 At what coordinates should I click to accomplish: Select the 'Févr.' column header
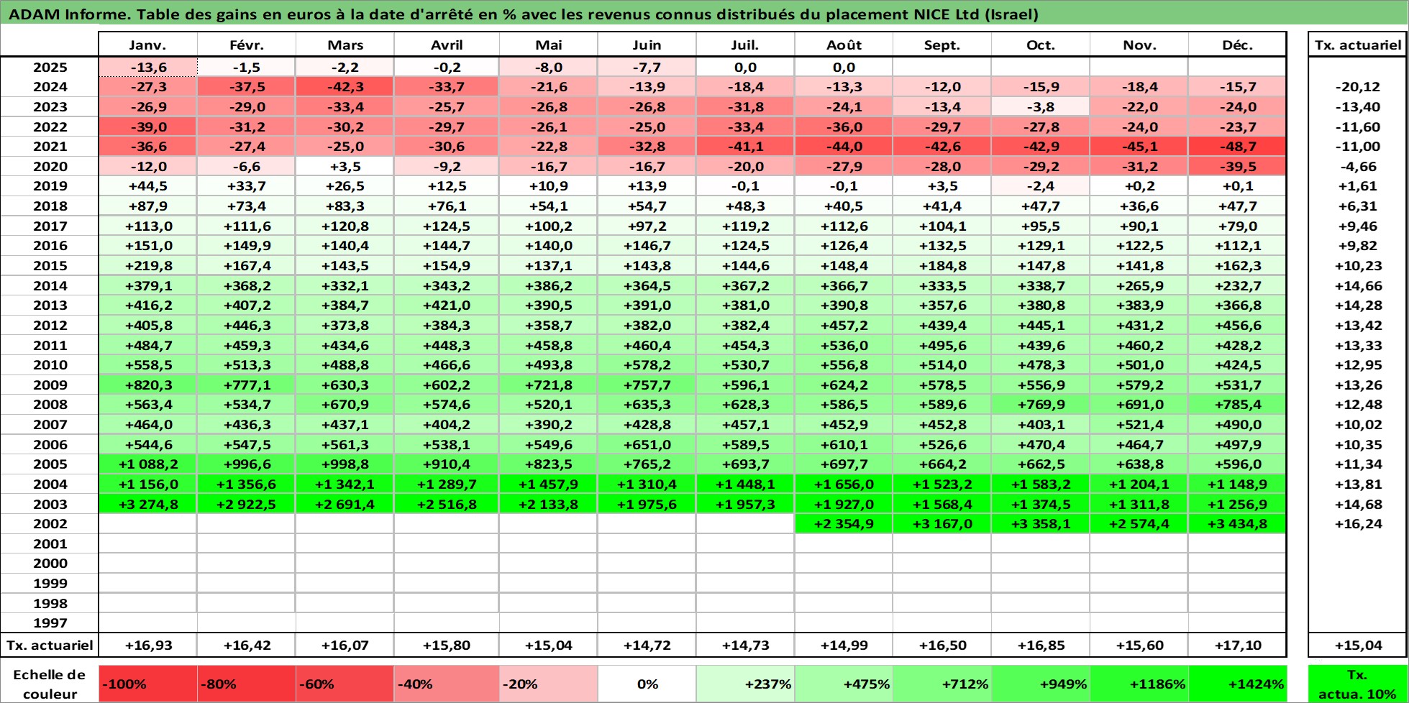pos(246,45)
